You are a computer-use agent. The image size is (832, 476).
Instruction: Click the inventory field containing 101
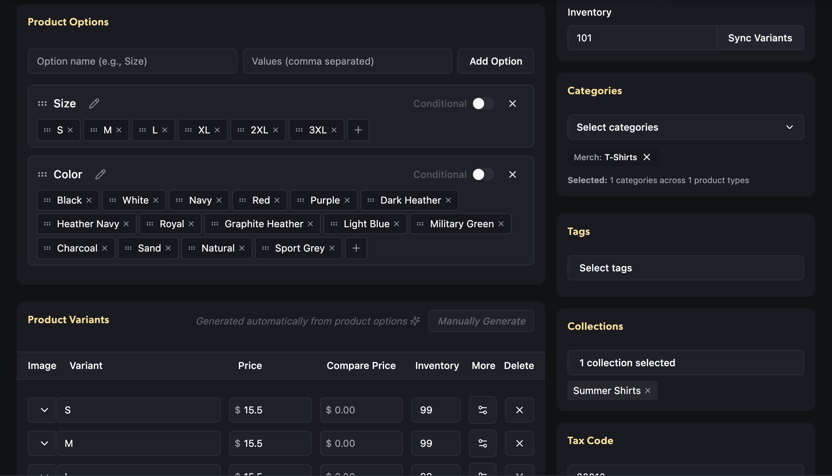click(641, 38)
